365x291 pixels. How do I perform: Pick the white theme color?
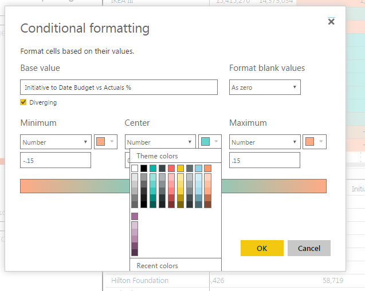click(x=135, y=169)
